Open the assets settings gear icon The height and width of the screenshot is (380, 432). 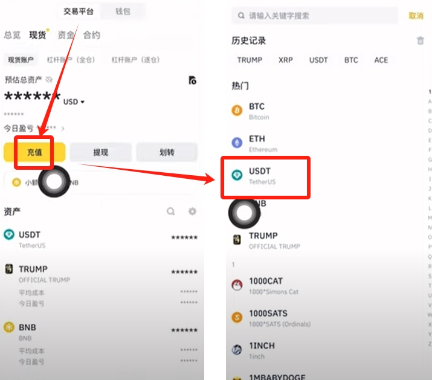click(x=192, y=211)
